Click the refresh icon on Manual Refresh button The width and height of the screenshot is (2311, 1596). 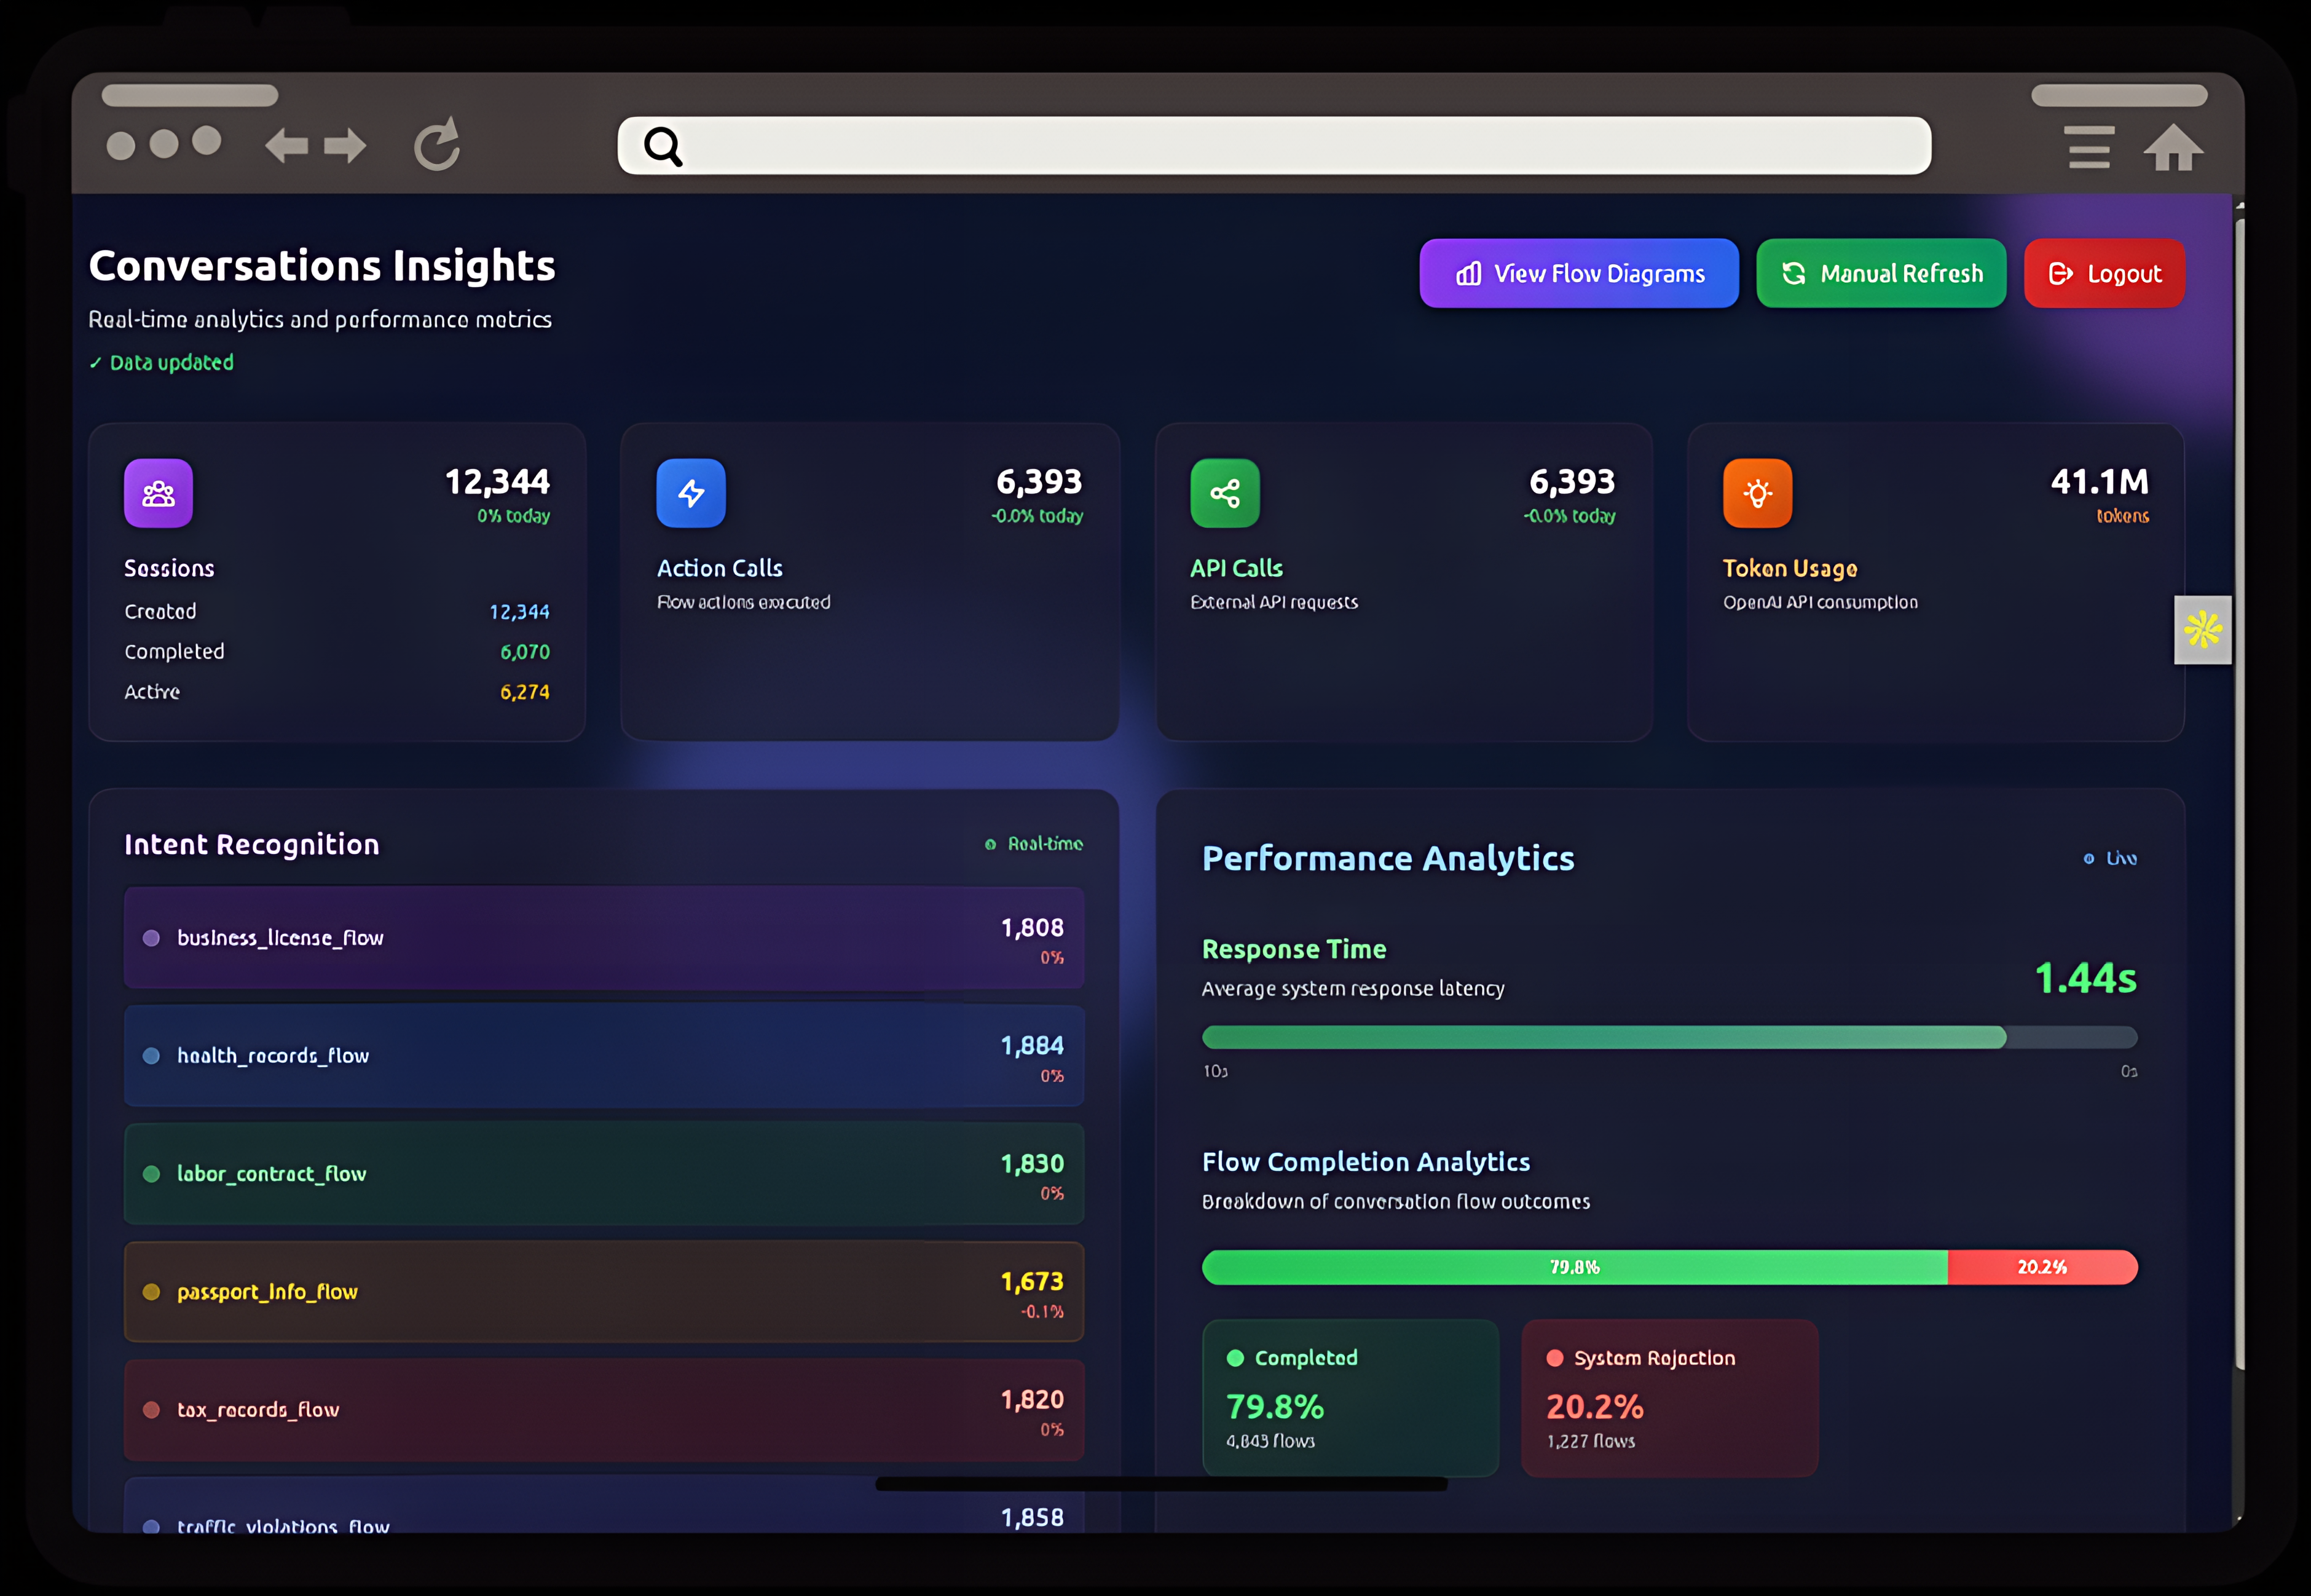coord(1794,273)
